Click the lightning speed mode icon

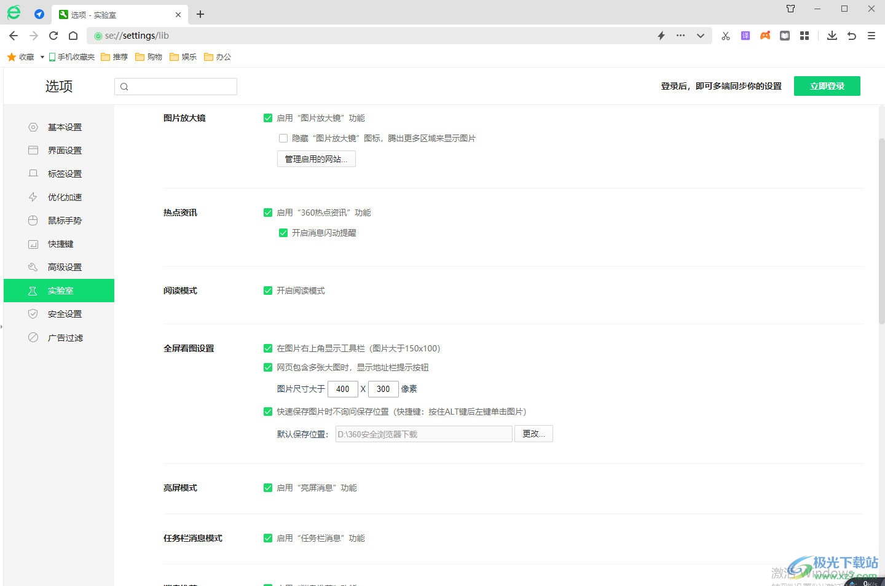[x=661, y=36]
